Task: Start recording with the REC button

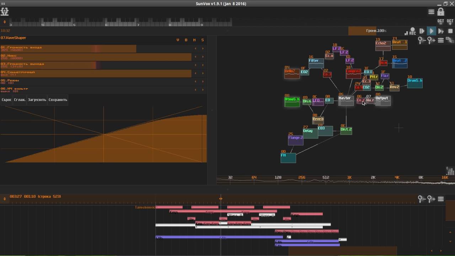Action: [412, 31]
